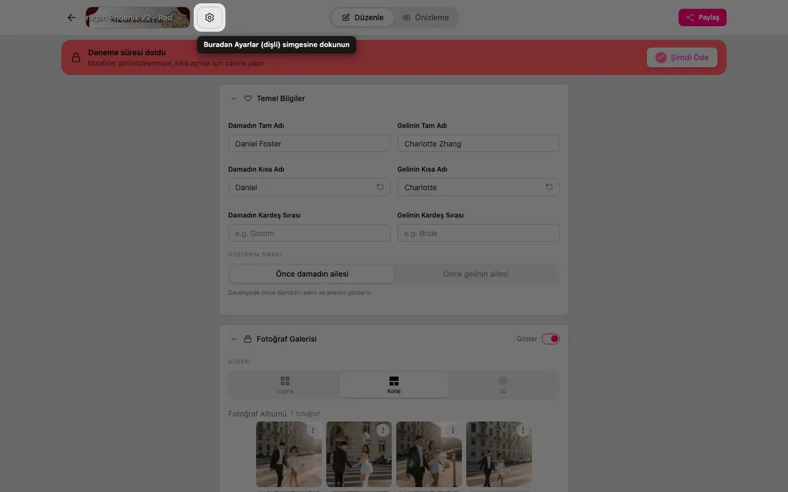Select the Izgara grid layout icon

click(285, 385)
